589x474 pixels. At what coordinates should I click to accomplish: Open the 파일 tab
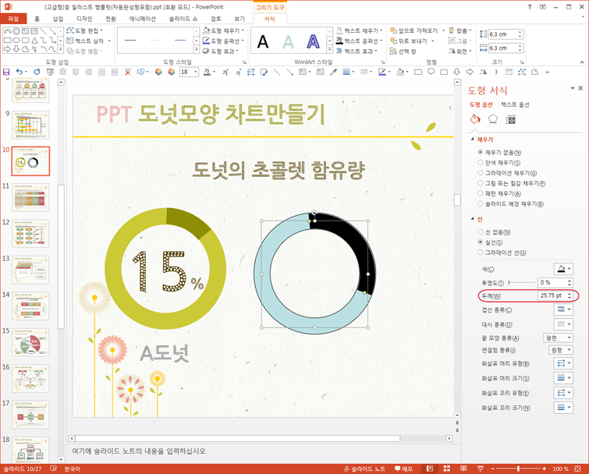[x=13, y=19]
